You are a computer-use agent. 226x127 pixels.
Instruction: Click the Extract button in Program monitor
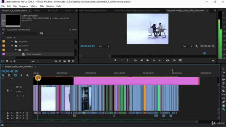[174, 60]
